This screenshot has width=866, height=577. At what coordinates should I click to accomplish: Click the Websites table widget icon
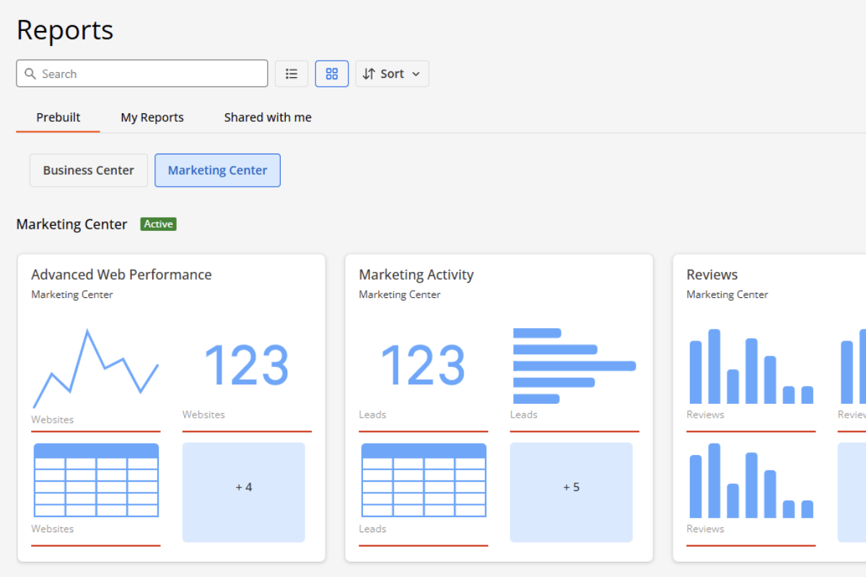96,480
